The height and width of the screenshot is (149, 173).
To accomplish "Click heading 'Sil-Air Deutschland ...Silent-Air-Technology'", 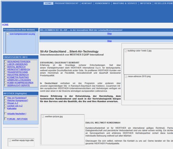I will tap(69, 52).
